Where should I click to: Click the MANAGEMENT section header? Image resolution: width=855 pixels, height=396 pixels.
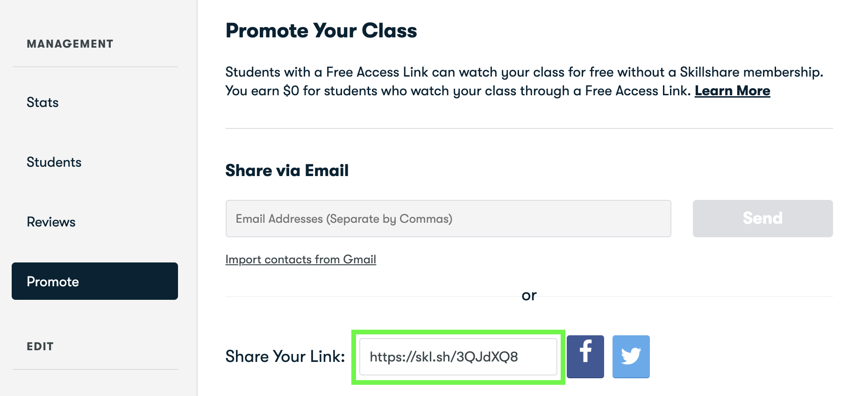coord(69,43)
